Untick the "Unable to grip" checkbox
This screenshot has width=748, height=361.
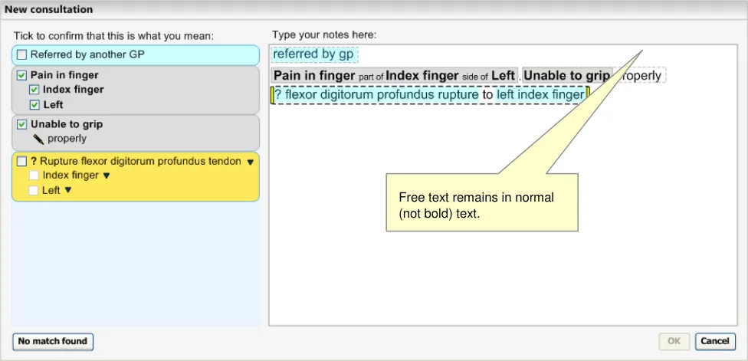coord(22,124)
